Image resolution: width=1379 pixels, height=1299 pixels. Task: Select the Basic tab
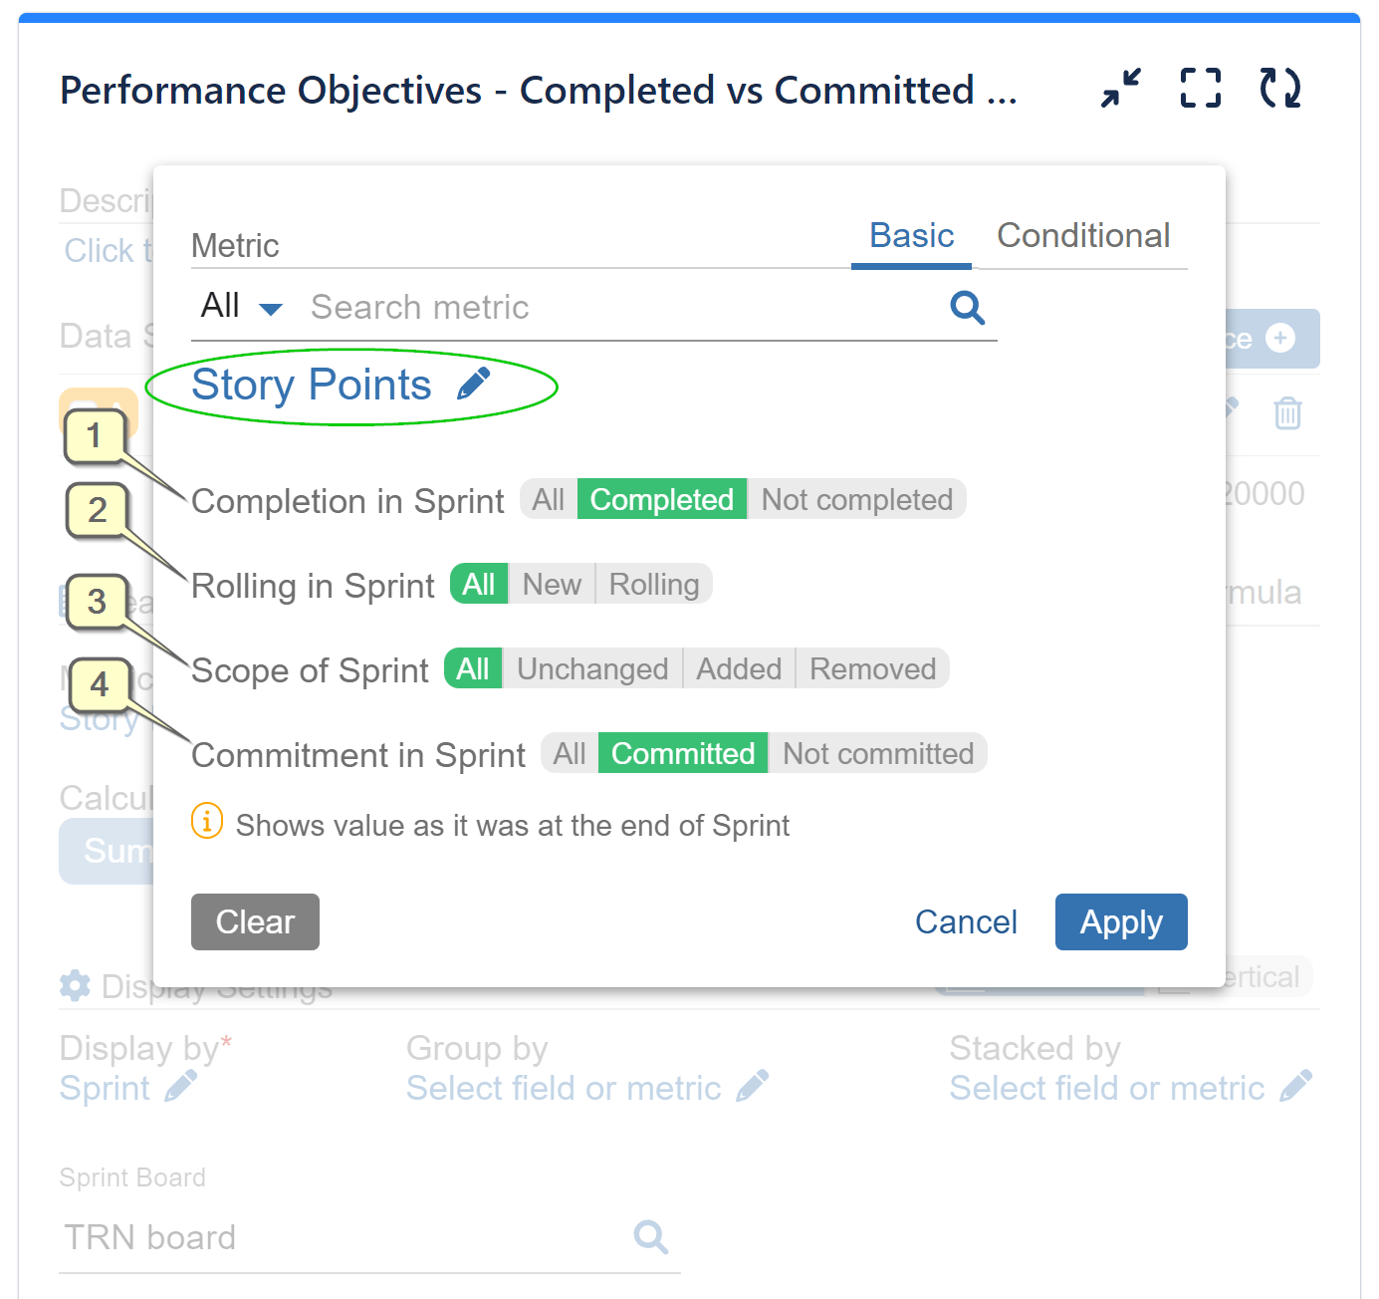click(910, 236)
